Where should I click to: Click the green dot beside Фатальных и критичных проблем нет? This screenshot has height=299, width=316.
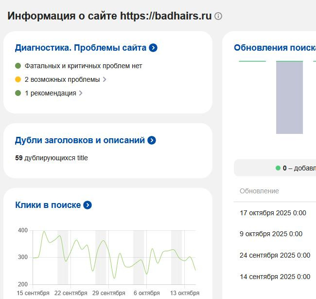(x=18, y=66)
